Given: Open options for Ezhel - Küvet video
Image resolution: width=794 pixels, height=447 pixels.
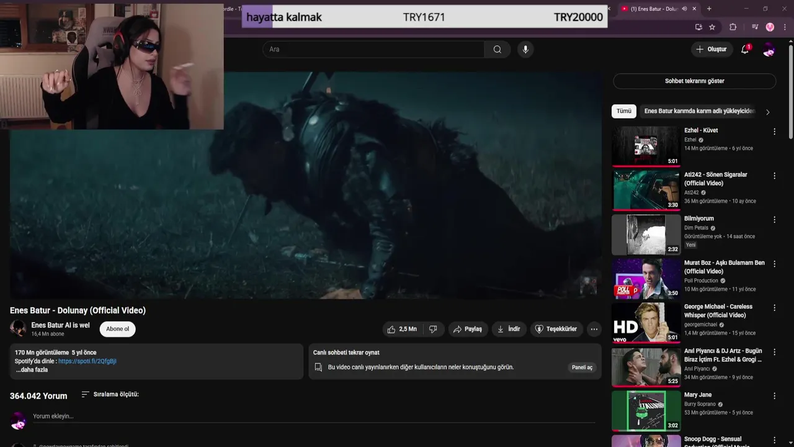Looking at the screenshot, I should tap(774, 132).
